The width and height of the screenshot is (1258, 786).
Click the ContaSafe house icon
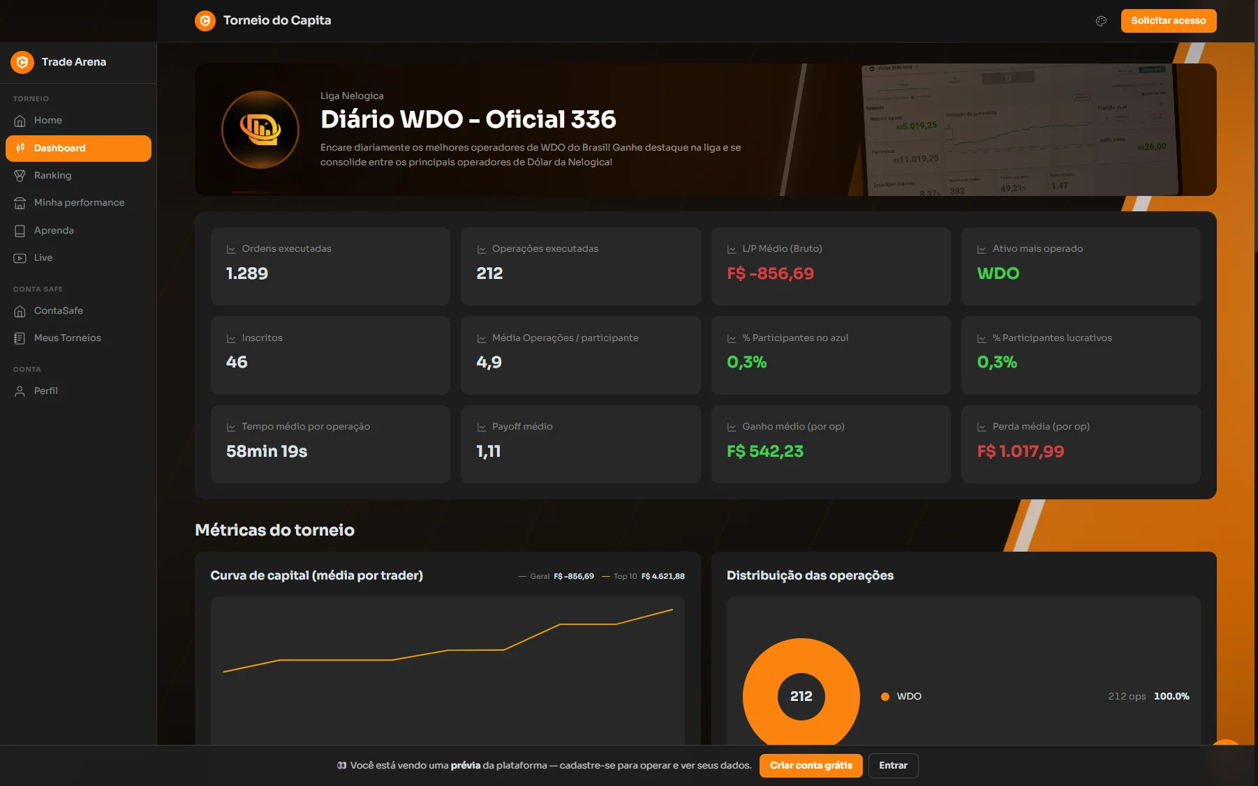click(20, 311)
